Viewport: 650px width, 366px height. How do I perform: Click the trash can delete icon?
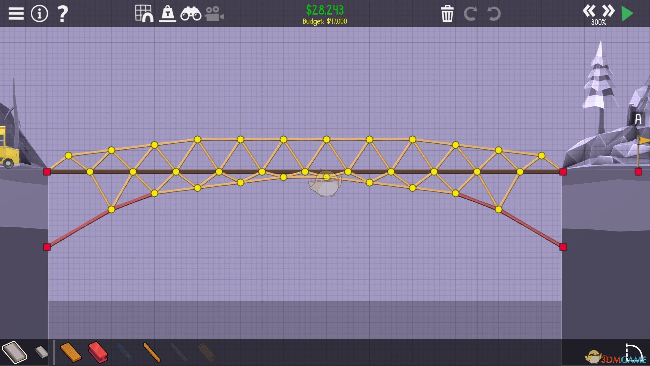[447, 14]
